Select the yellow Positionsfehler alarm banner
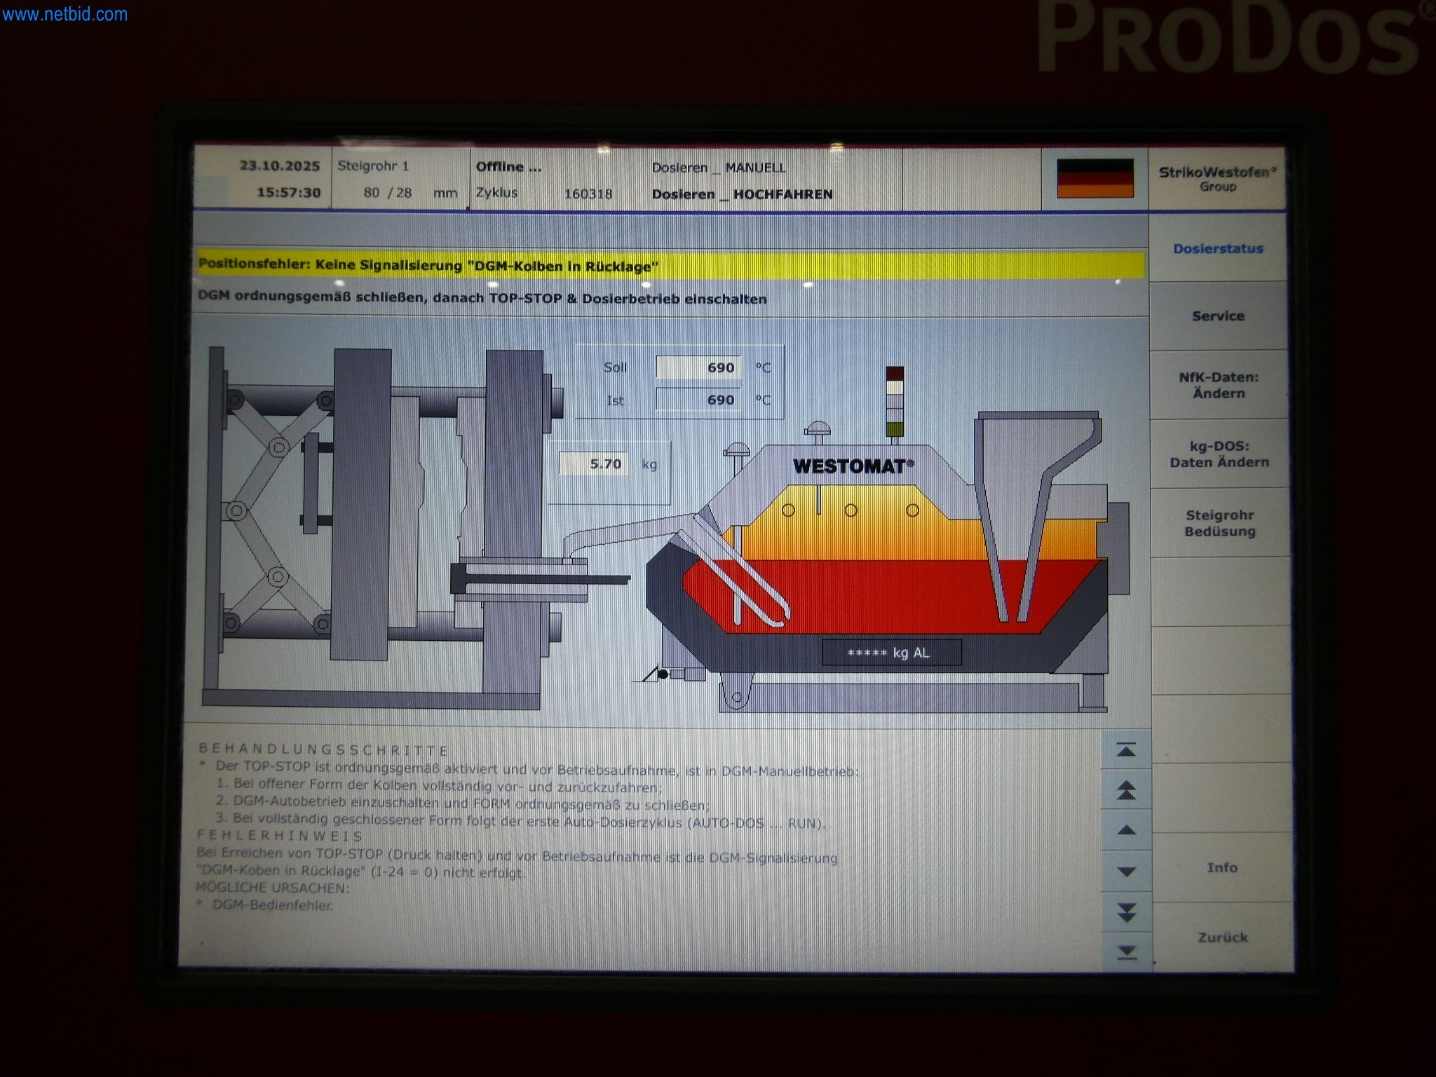This screenshot has width=1436, height=1077. (x=670, y=266)
